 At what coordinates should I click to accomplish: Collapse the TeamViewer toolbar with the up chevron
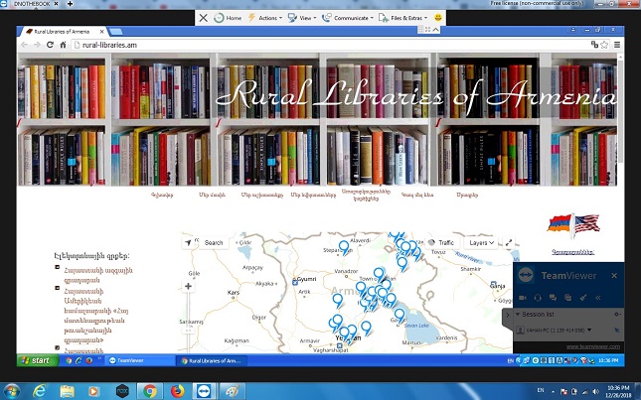point(436,30)
